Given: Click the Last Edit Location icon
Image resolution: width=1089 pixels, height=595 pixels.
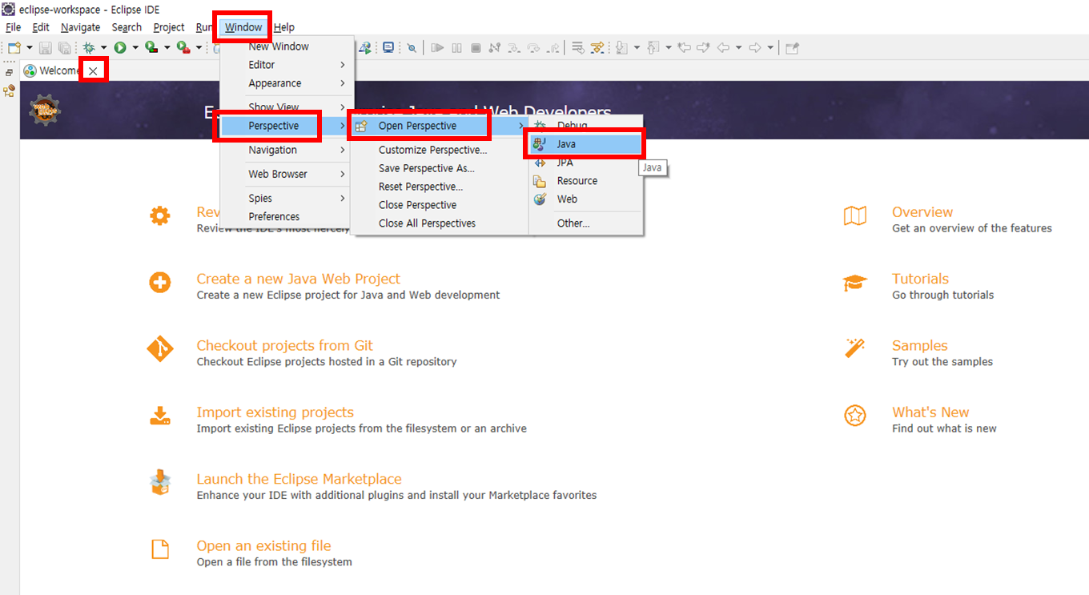Looking at the screenshot, I should (684, 48).
